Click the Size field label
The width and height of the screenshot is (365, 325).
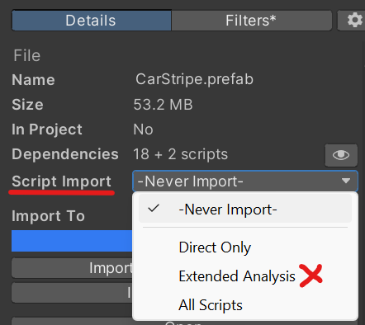click(27, 105)
